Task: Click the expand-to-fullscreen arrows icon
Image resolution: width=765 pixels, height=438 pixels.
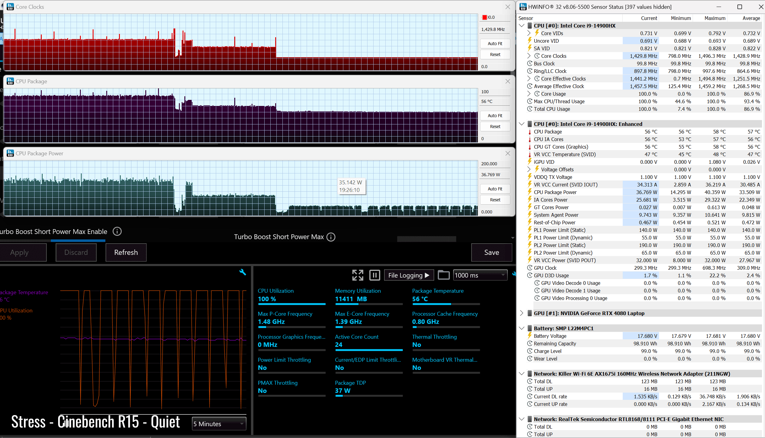Action: pyautogui.click(x=358, y=275)
